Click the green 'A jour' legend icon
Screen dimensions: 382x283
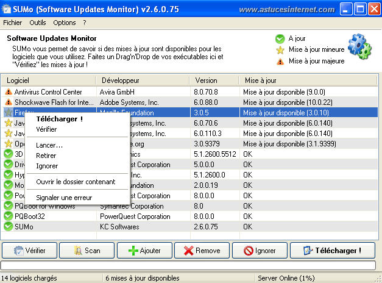click(280, 38)
